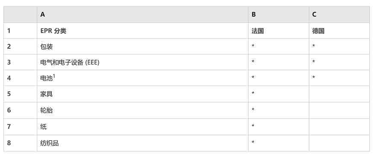Select the 家具 cell
375x157 pixels.
(143, 94)
